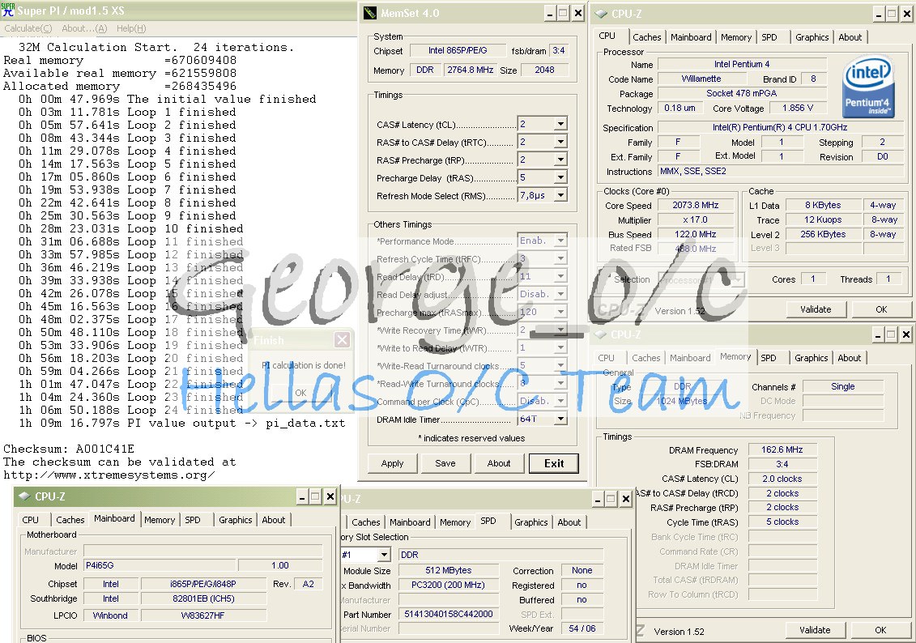
Task: Select CPU tab in CPU-Z Mainboard window
Action: point(31,520)
